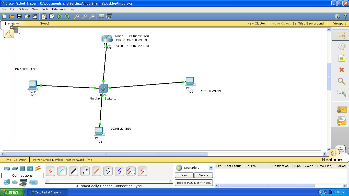
Task: Select the Routers device category
Action: 6,168
